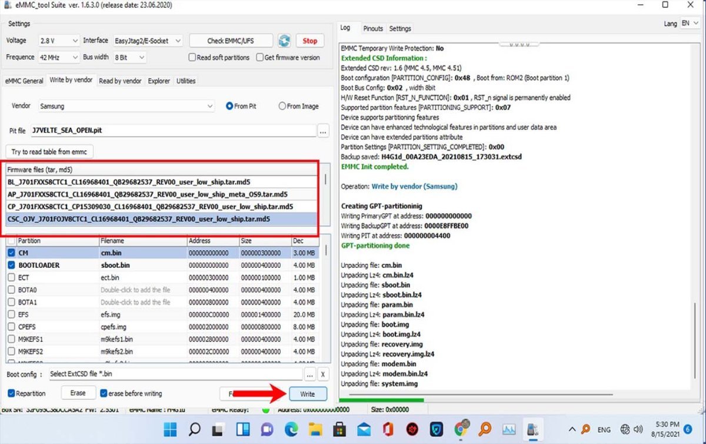Browse for Boot config ExtCSD file
The width and height of the screenshot is (706, 444).
tap(310, 374)
